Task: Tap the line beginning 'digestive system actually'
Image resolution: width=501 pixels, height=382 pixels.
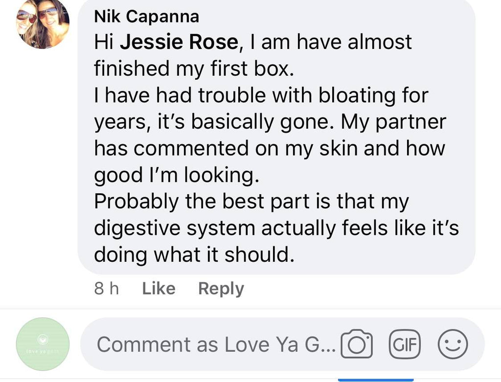Action: tap(276, 228)
